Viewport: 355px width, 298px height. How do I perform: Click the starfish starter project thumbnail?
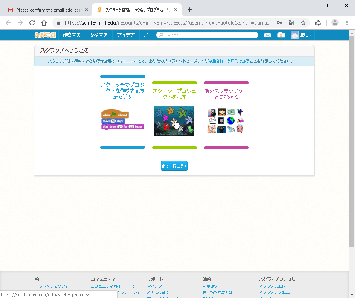pos(175,121)
